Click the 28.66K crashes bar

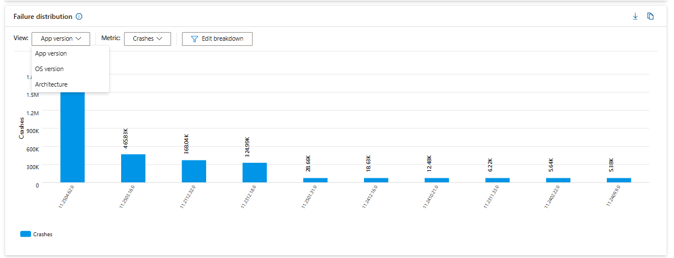coord(315,180)
